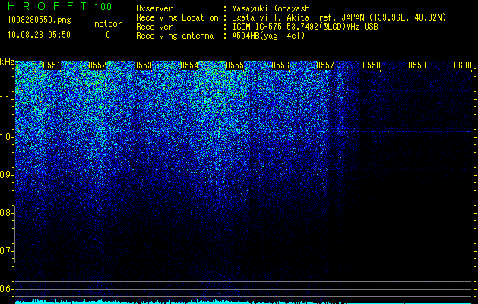Click the 0551 time marker
The height and width of the screenshot is (304, 478).
[52, 65]
